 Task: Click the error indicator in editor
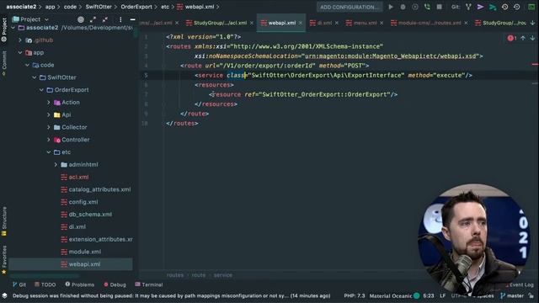[512, 38]
